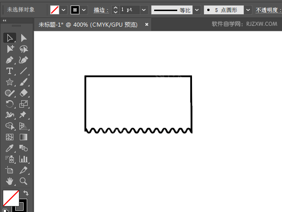Select the Shape Builder tool
This screenshot has width=282, height=212.
pyautogui.click(x=10, y=126)
